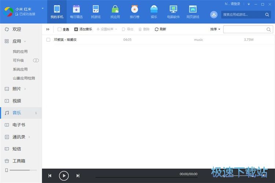Open the 设置铃声 dropdown arrow
Screen dimensions: 275x183
tap(116, 29)
